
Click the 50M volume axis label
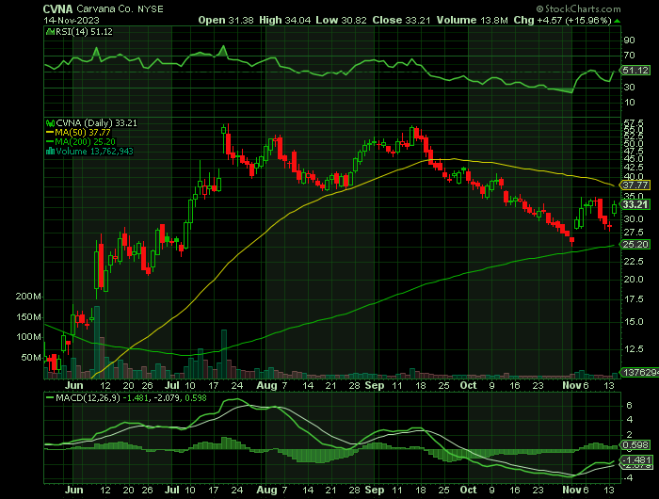point(31,358)
